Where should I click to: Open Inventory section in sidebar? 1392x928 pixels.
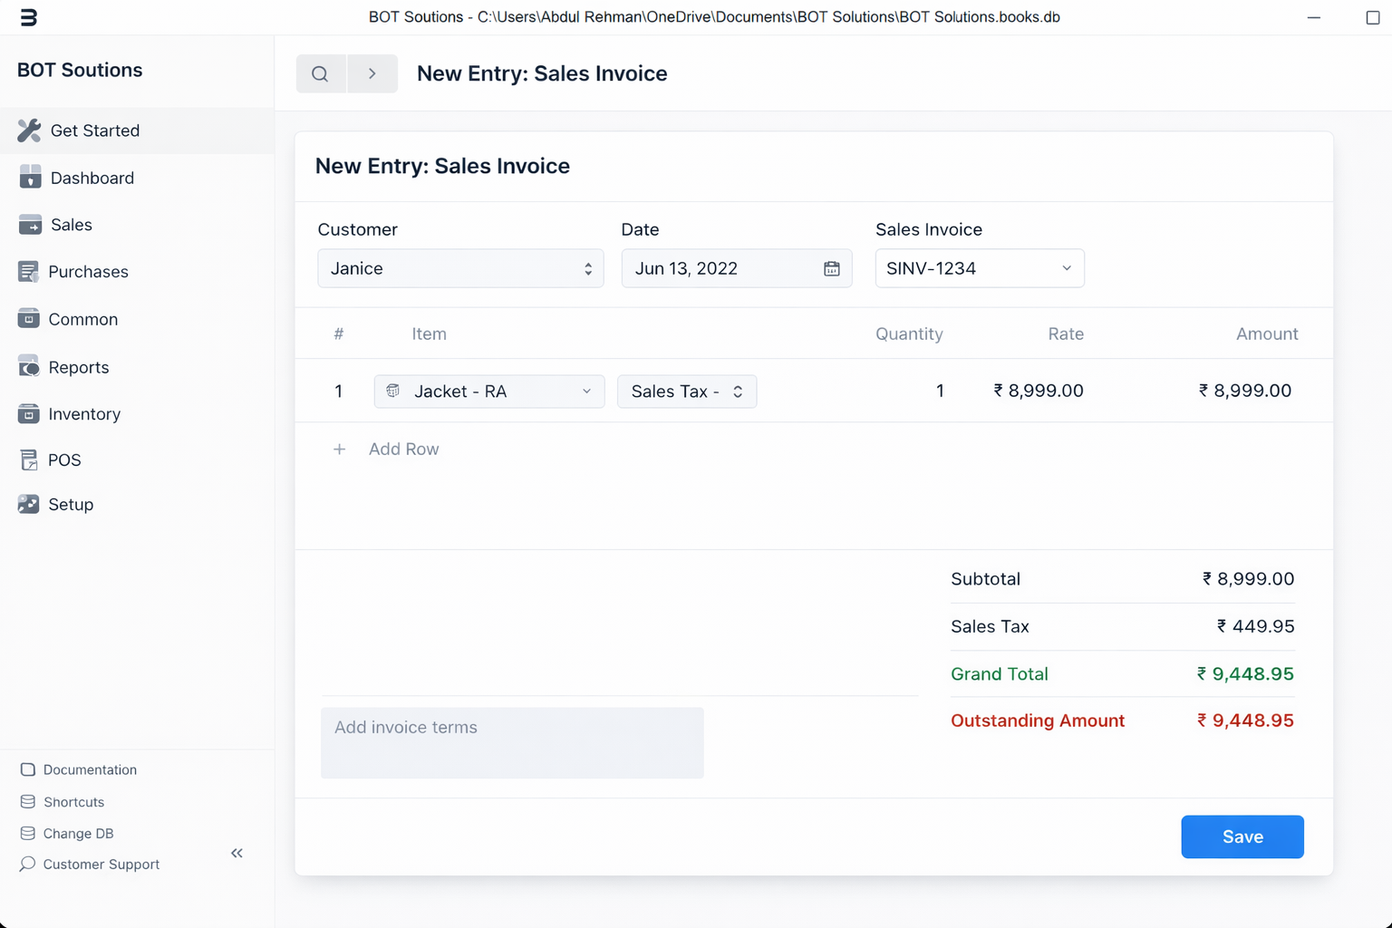83,414
